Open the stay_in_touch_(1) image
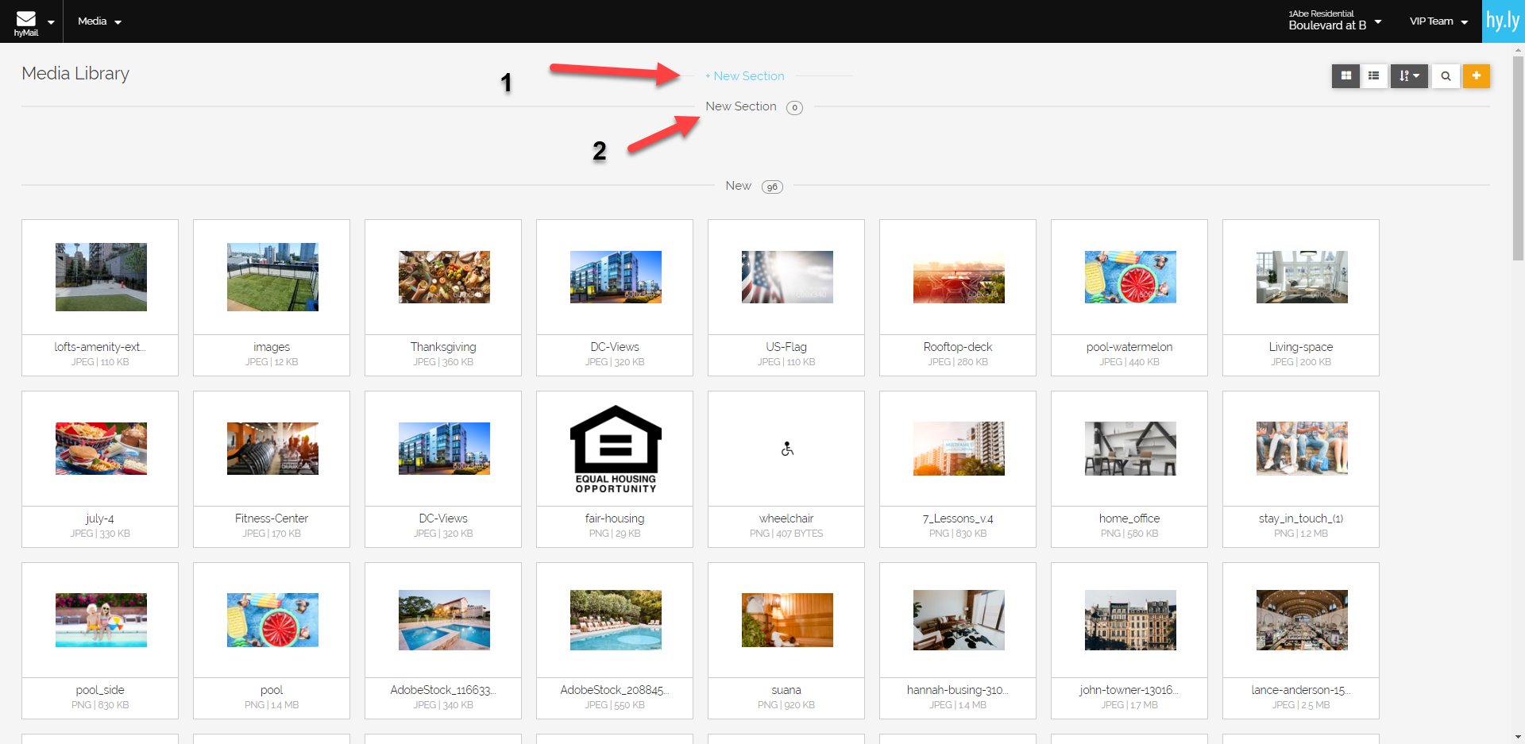 (x=1302, y=449)
